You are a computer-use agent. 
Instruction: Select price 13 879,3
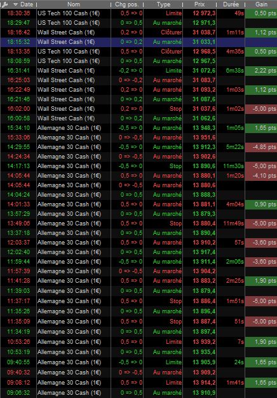tap(204, 214)
